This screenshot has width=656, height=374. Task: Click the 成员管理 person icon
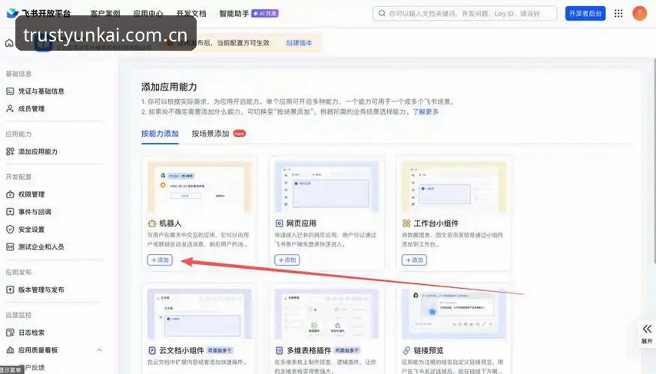coord(10,109)
